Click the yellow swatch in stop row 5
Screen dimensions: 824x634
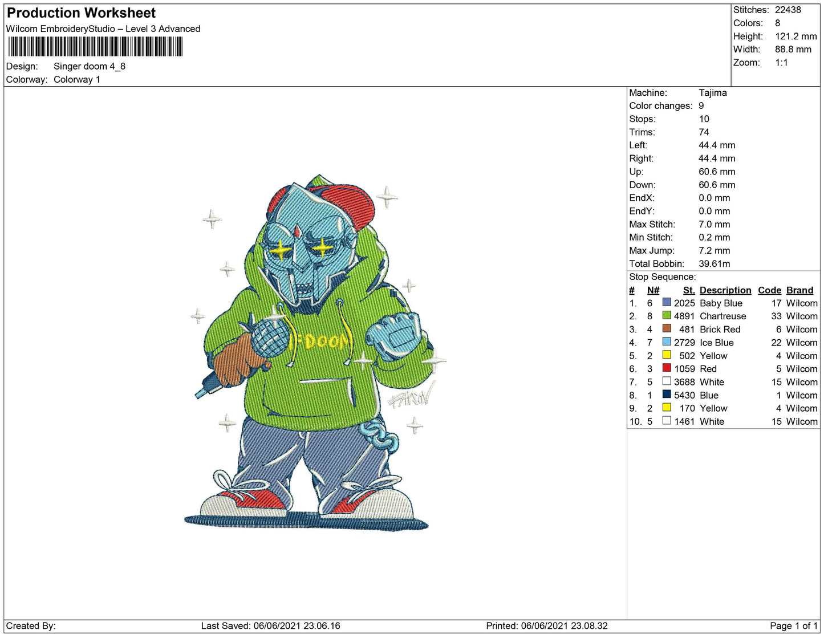click(x=667, y=355)
